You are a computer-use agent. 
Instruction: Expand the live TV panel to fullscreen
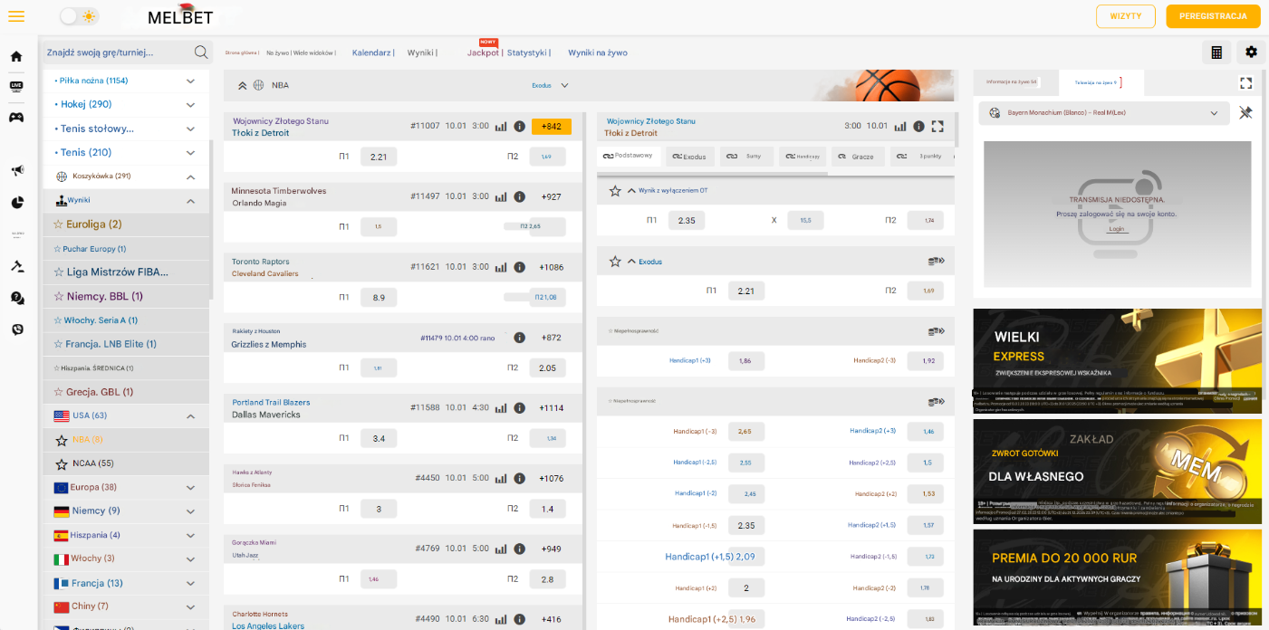(1246, 82)
